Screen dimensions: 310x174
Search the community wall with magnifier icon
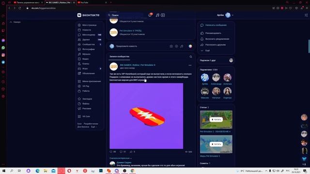[190, 57]
